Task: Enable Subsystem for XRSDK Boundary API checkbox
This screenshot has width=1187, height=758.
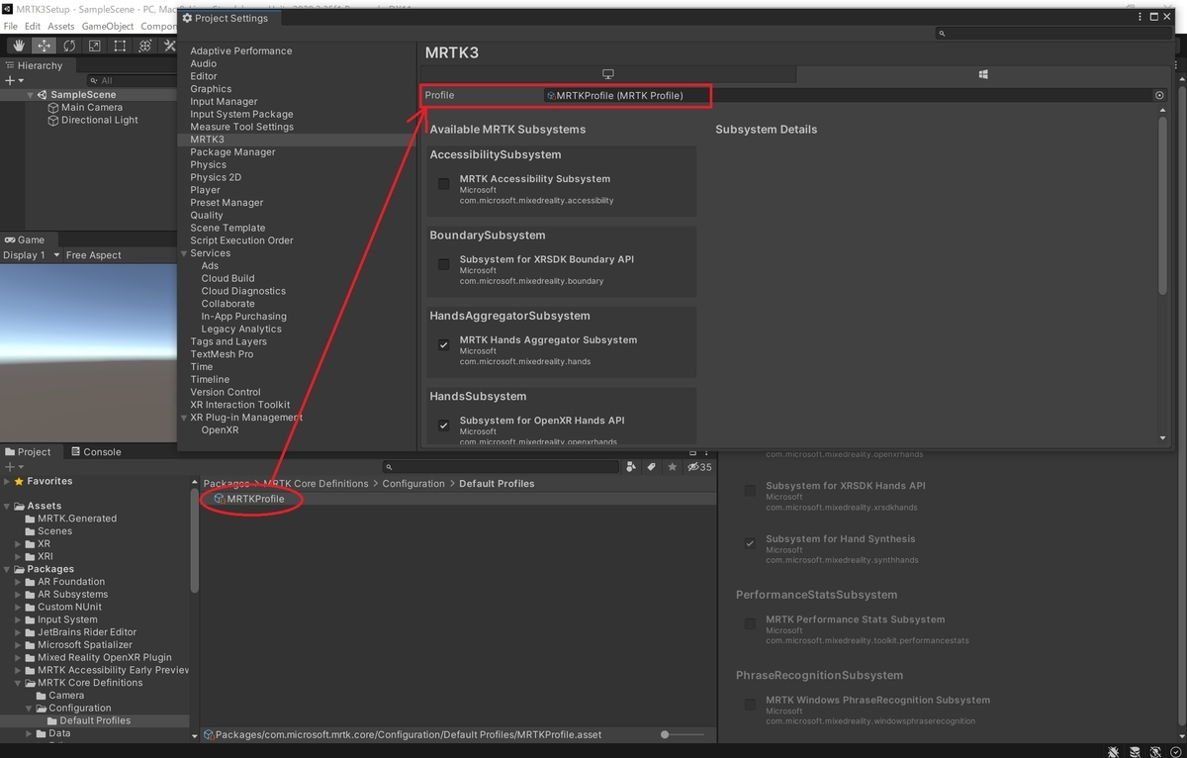Action: (x=443, y=264)
